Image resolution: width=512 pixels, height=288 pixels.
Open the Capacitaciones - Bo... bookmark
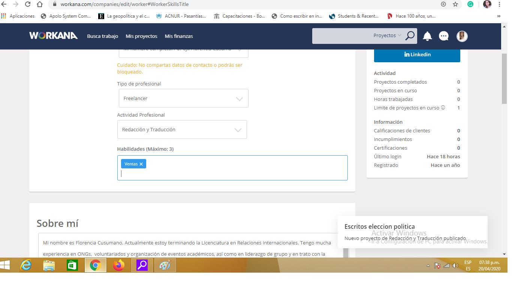[x=240, y=16]
